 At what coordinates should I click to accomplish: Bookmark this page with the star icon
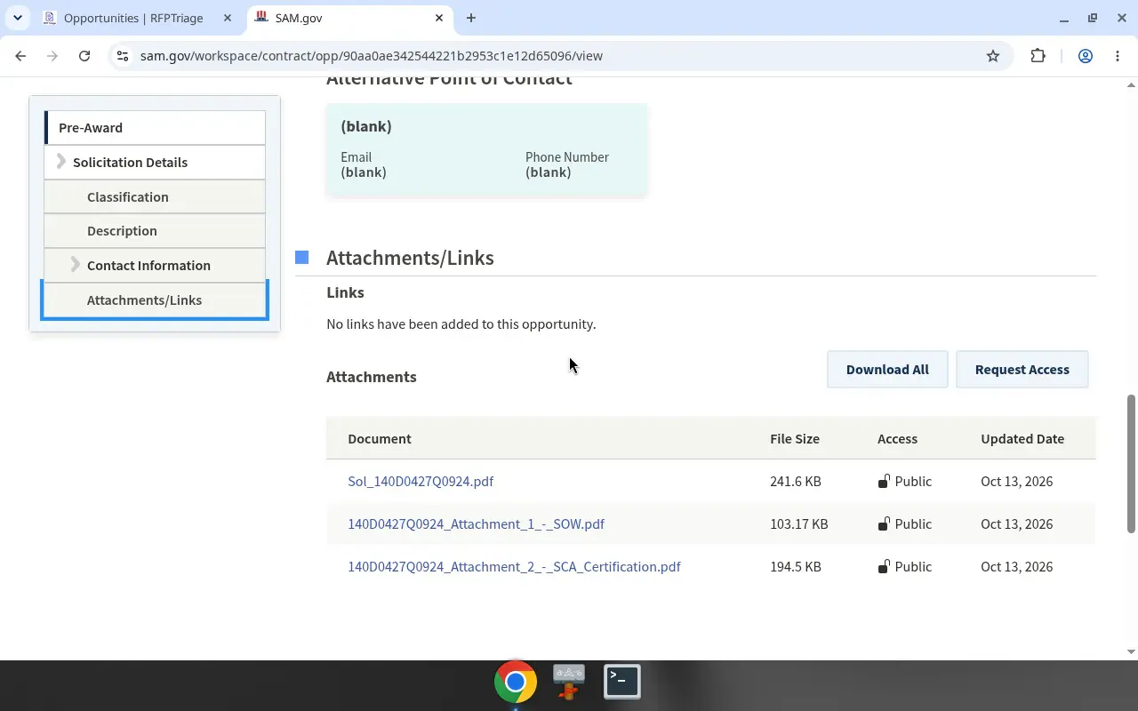coord(993,55)
